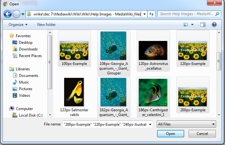Click the Recent Places icon

(x=15, y=55)
